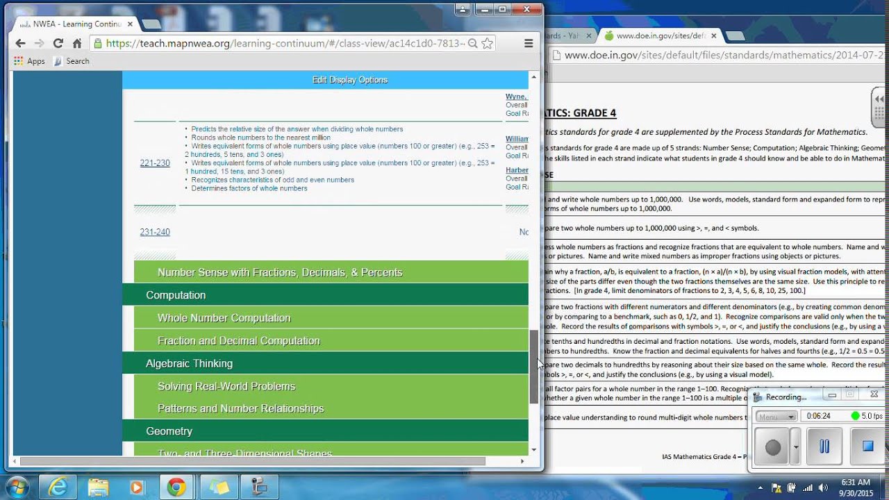Open the record options dropdown arrow
The width and height of the screenshot is (889, 500).
coord(796,447)
